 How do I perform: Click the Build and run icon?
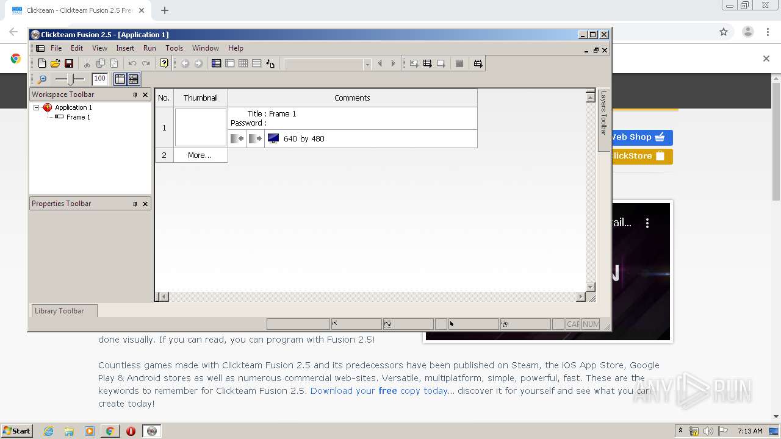point(478,63)
